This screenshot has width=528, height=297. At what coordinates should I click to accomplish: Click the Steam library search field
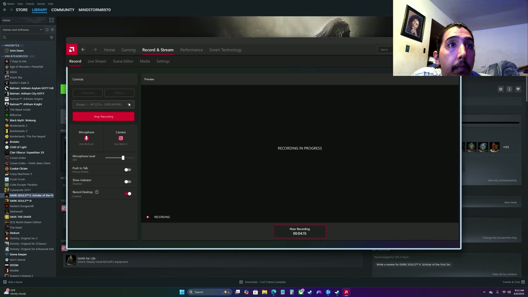coord(25,38)
